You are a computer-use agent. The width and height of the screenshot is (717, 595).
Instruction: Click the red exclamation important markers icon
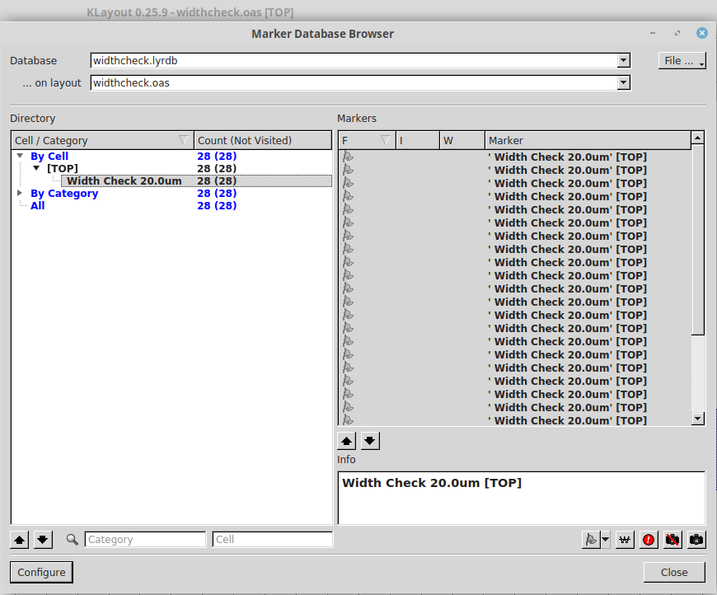pos(649,540)
